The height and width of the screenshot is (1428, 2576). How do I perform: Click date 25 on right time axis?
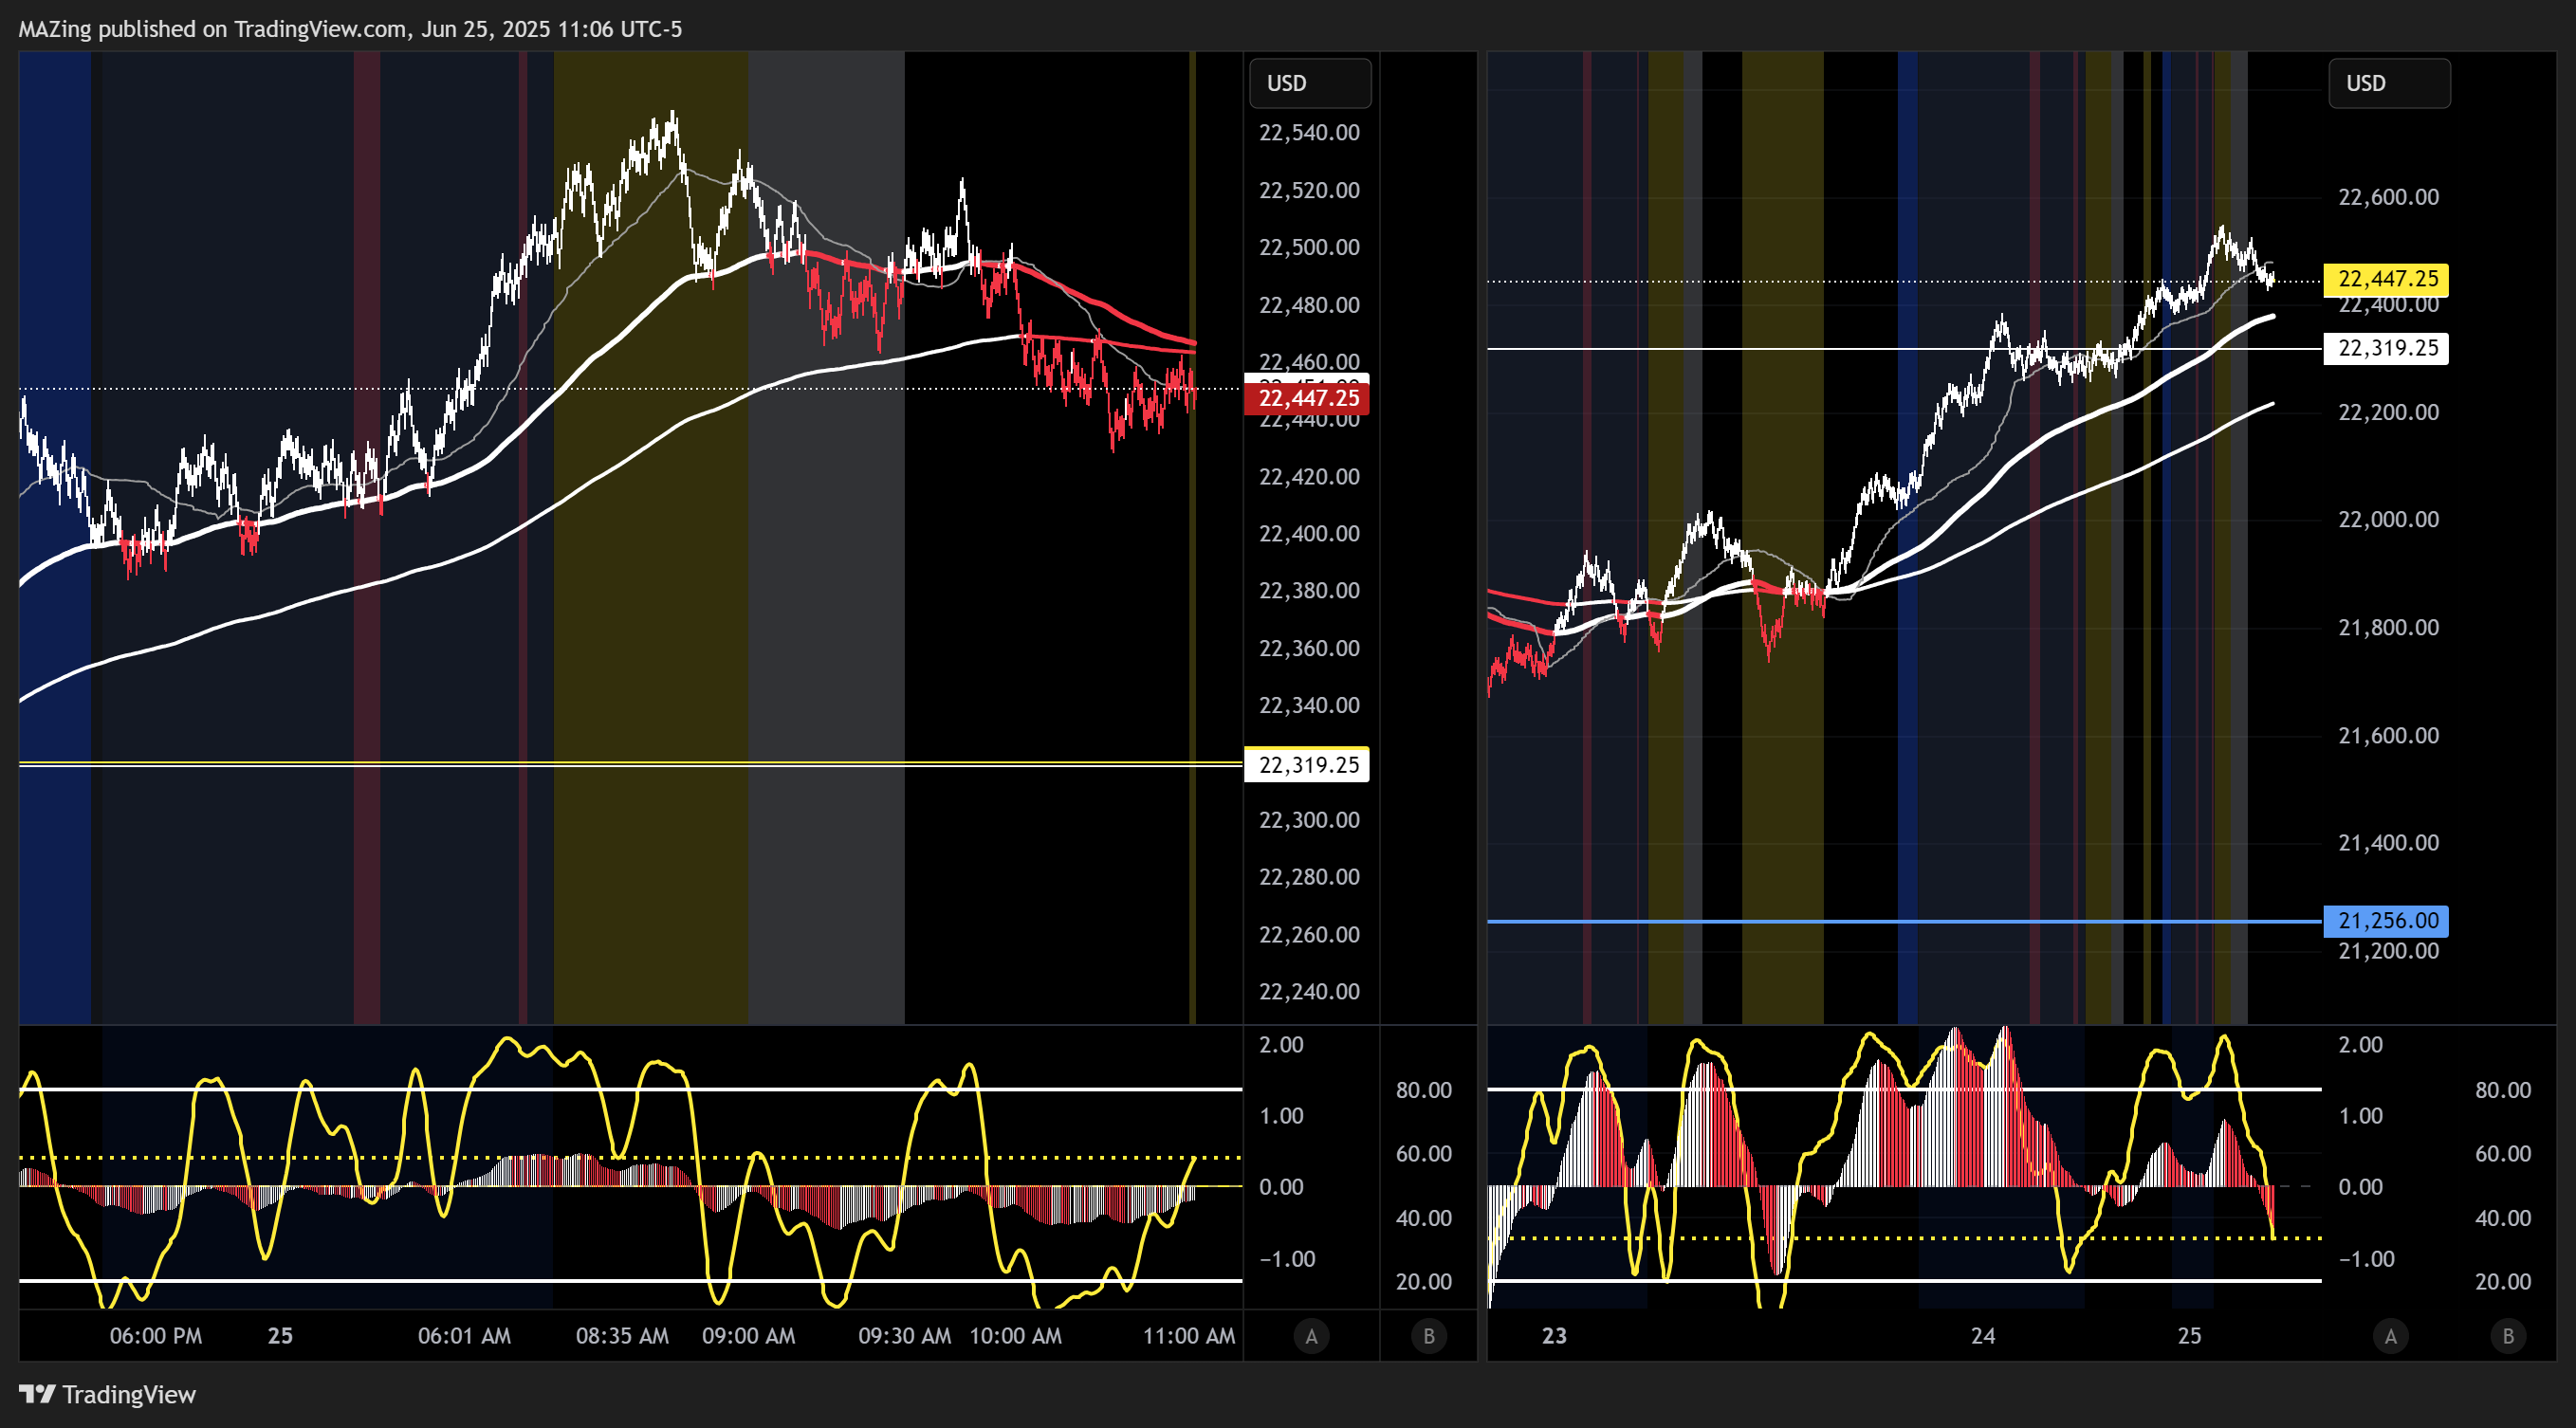2189,1336
